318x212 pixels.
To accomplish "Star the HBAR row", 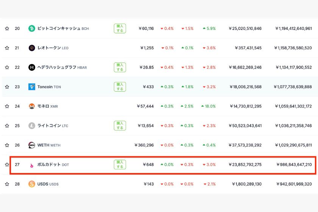I will click(x=7, y=67).
